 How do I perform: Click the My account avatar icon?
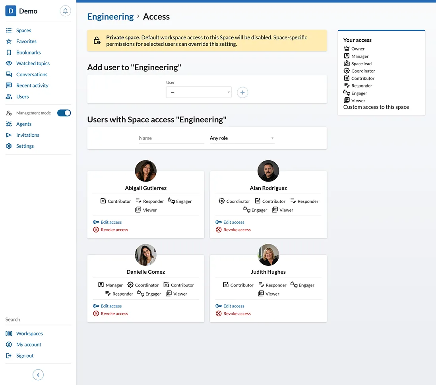click(x=9, y=344)
